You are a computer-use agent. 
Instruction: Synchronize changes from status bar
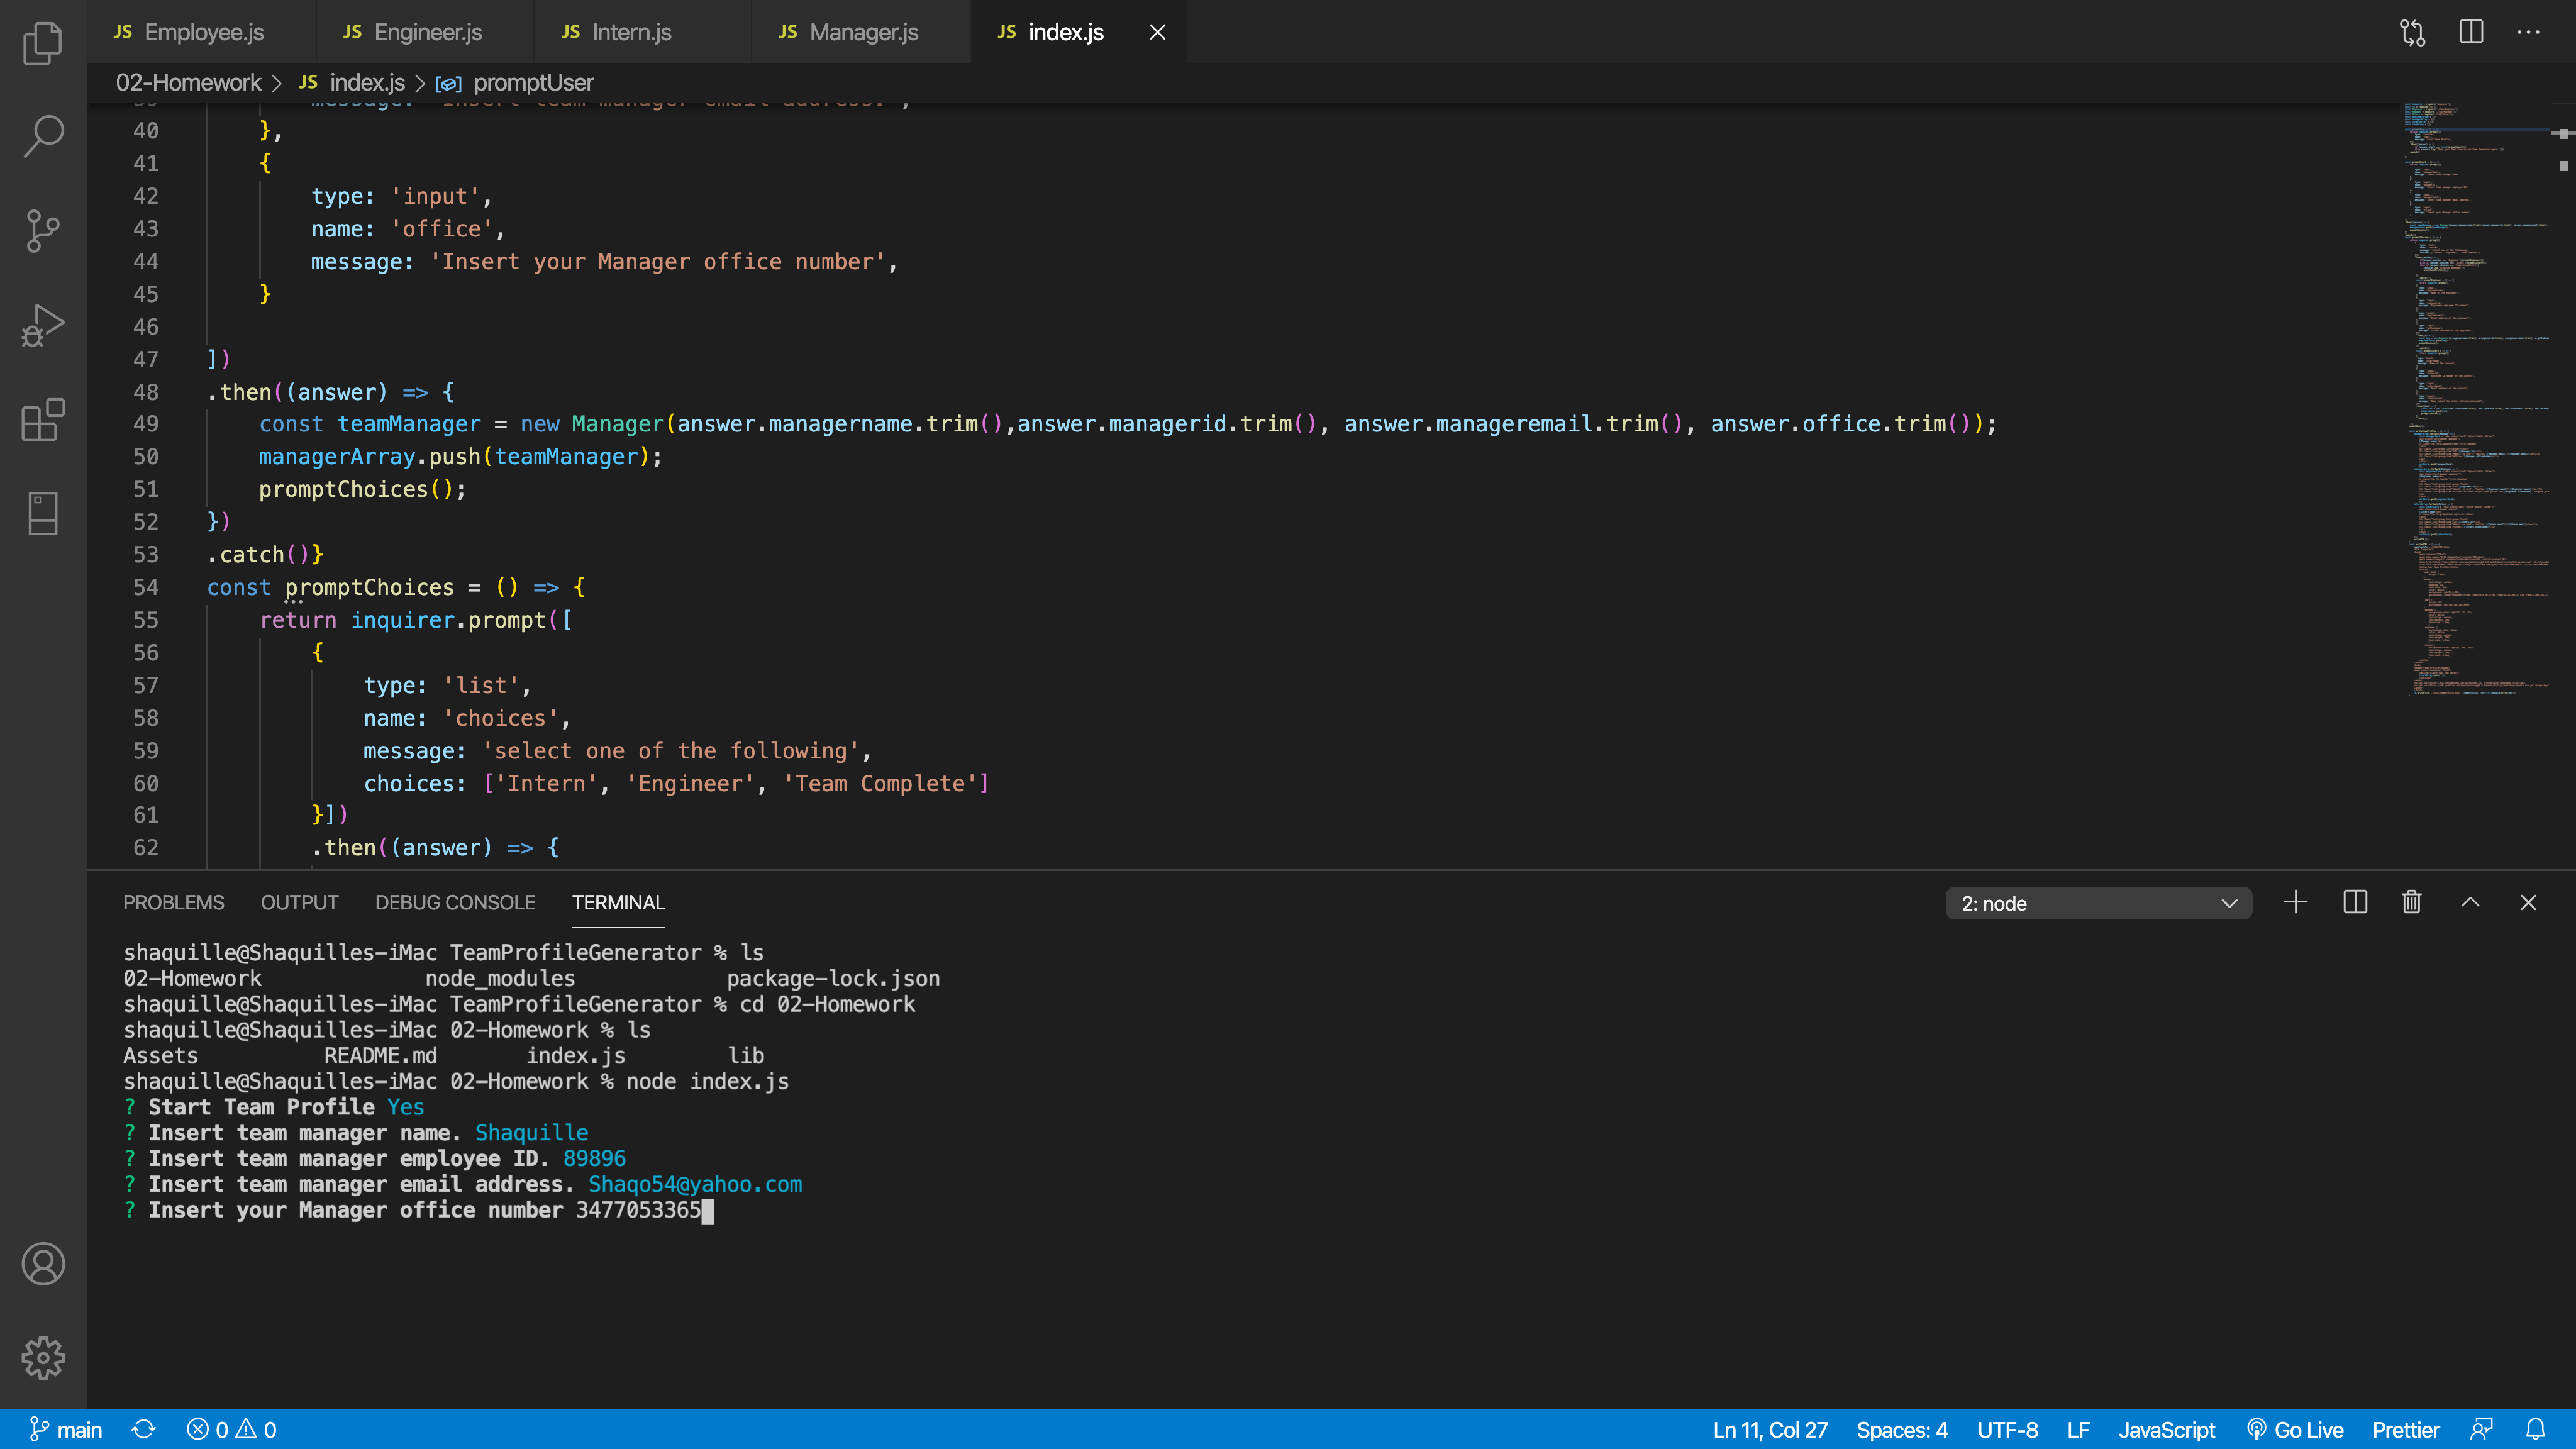point(143,1429)
